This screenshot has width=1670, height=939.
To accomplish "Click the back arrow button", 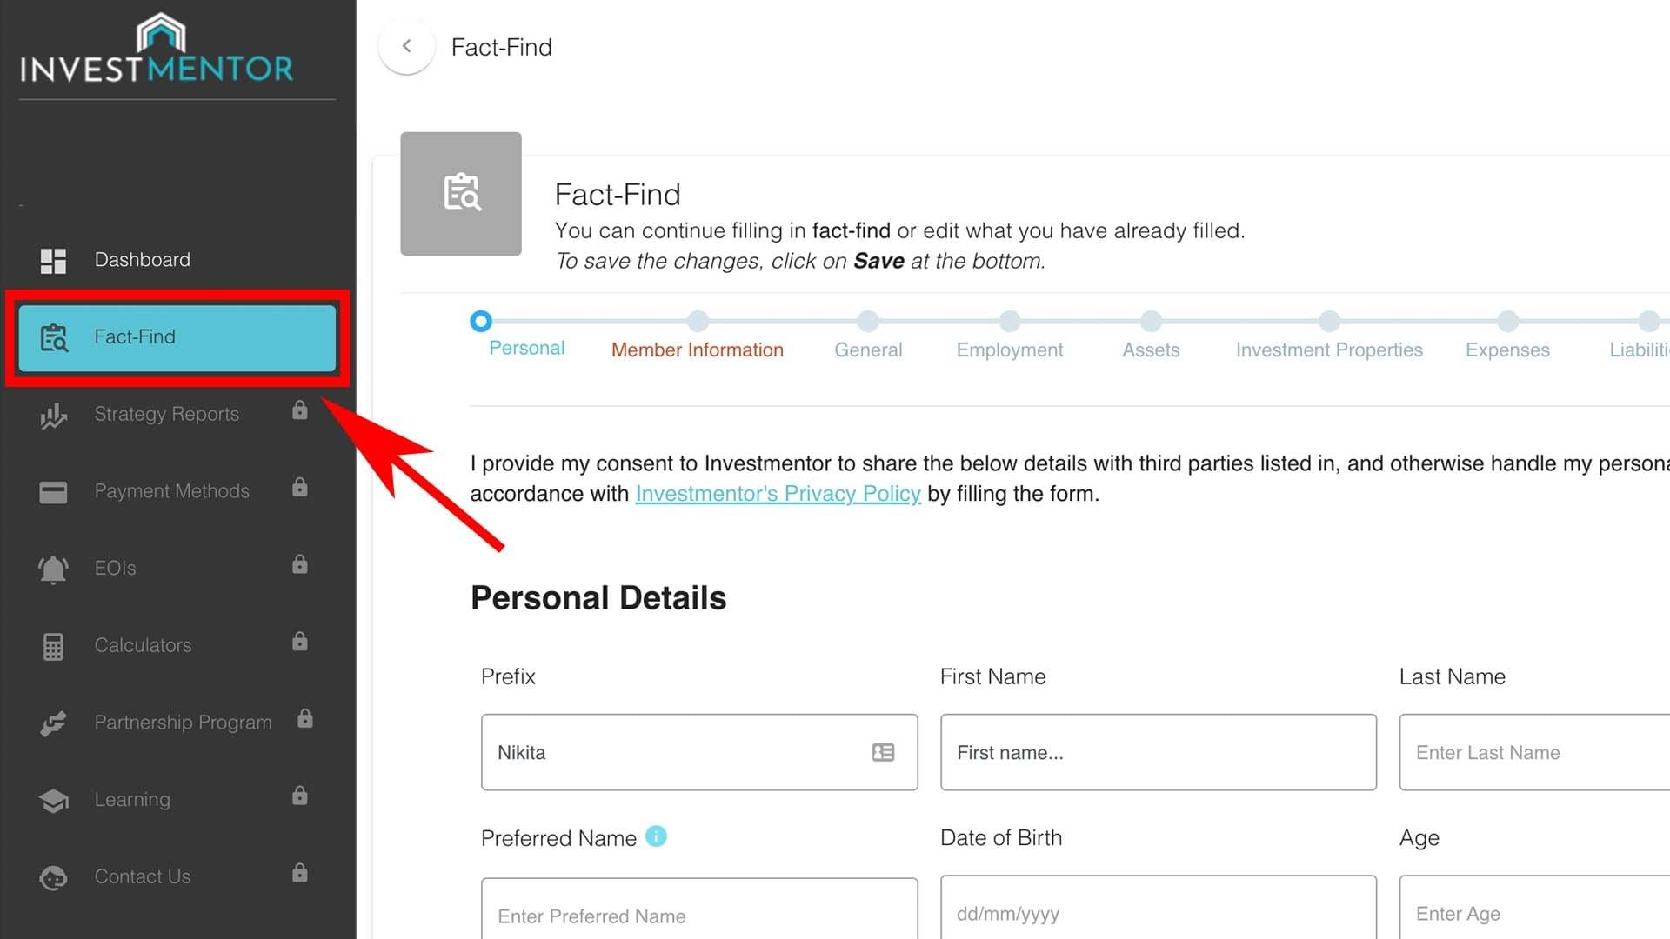I will tap(406, 47).
